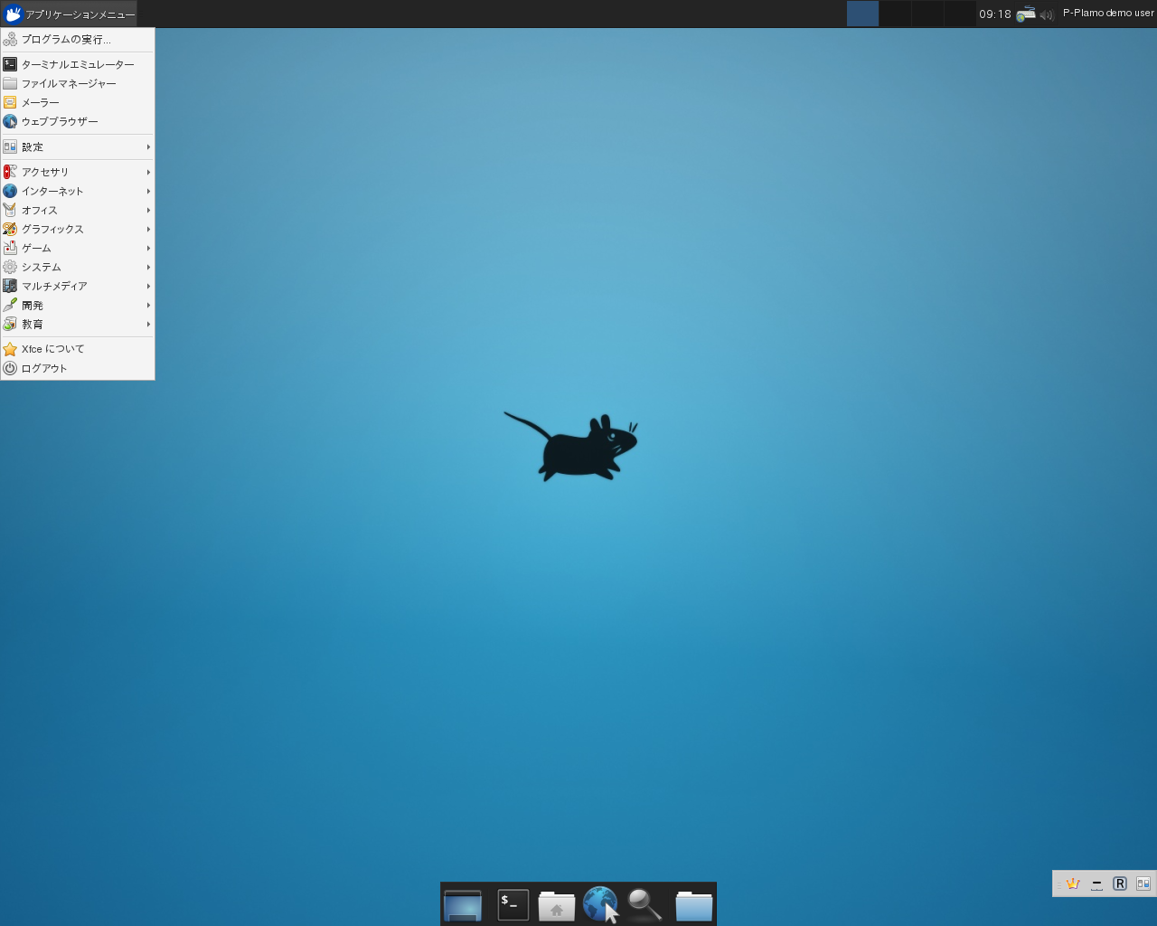Switch to the fourth workspace in pager
Screen dimensions: 1157x926
click(x=960, y=14)
